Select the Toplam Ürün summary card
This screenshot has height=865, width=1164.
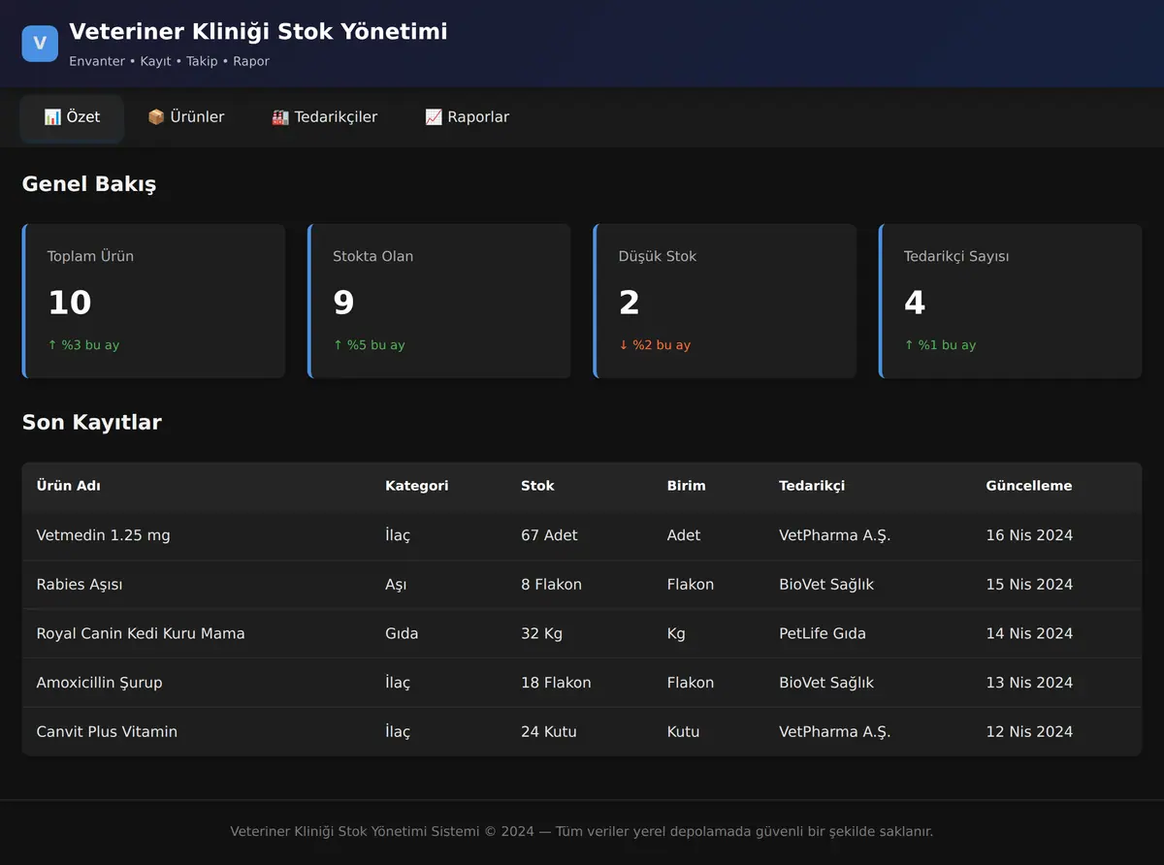click(x=153, y=302)
